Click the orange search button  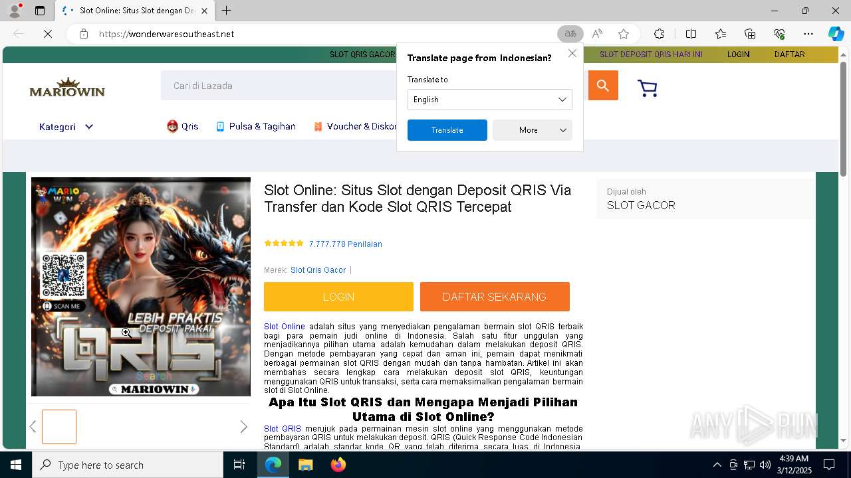tap(603, 86)
